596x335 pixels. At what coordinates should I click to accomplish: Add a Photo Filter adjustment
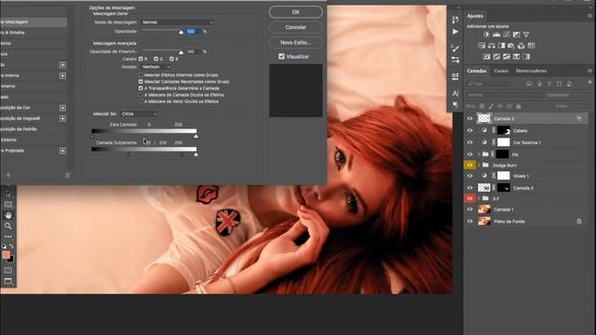coord(511,46)
